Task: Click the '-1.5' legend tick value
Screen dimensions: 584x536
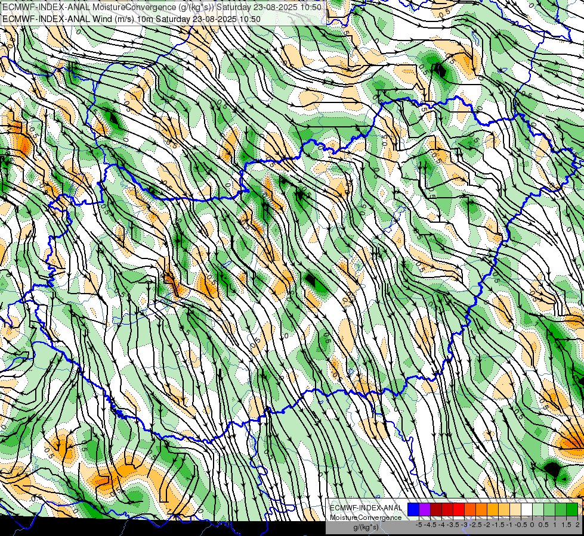Action: pos(498,525)
